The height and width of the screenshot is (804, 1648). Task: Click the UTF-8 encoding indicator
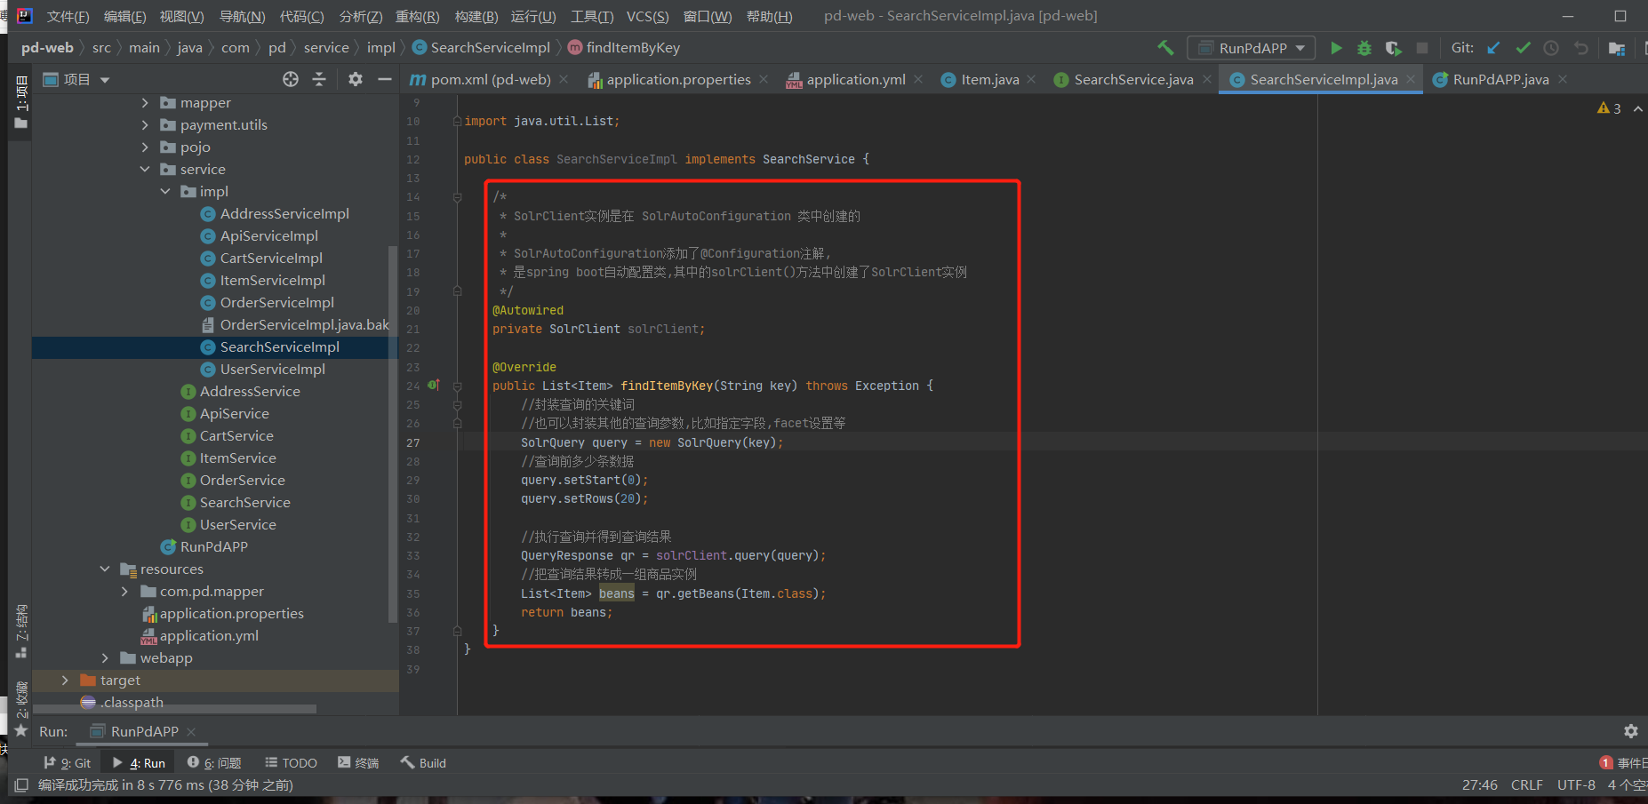coord(1576,785)
